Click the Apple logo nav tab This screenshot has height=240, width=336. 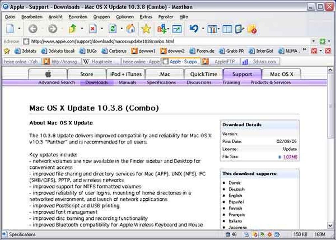point(48,74)
